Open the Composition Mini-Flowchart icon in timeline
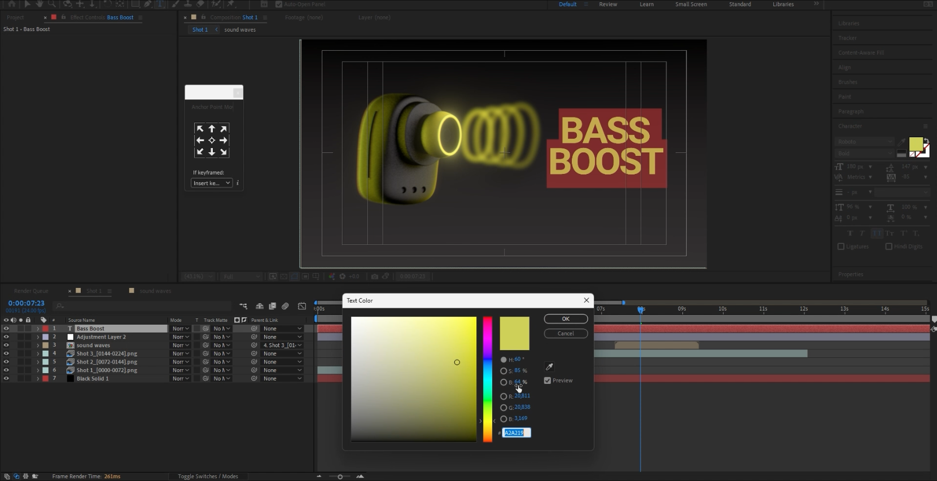Image resolution: width=937 pixels, height=481 pixels. (x=243, y=306)
